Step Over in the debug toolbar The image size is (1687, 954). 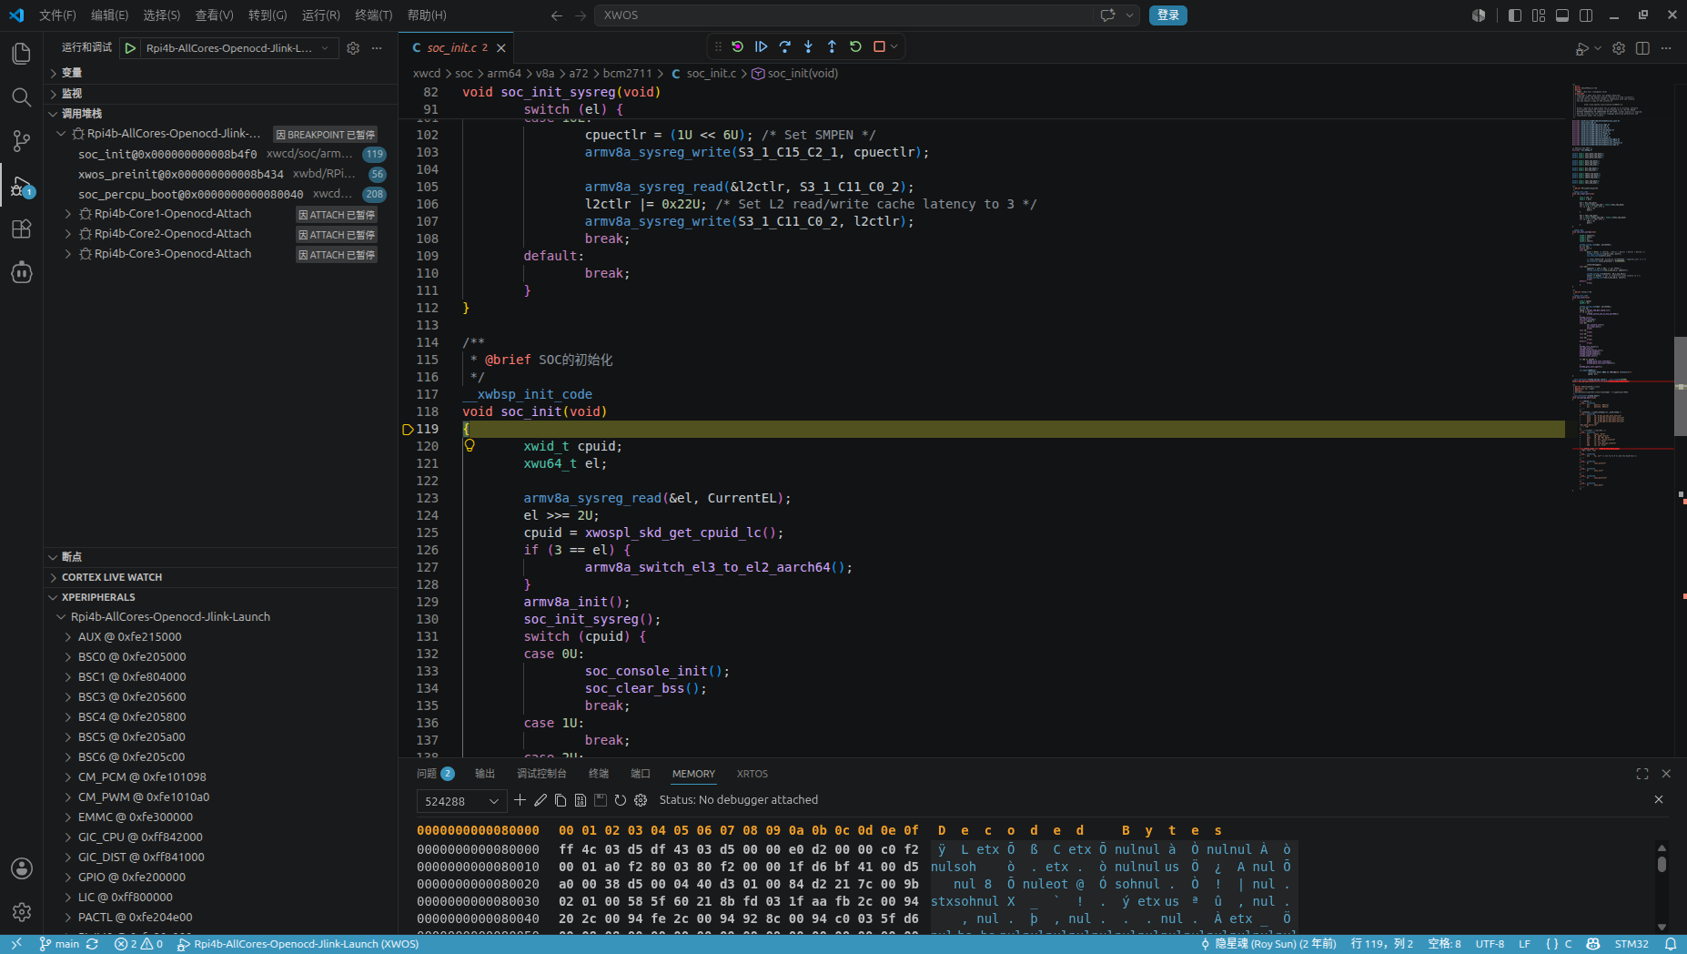click(785, 46)
